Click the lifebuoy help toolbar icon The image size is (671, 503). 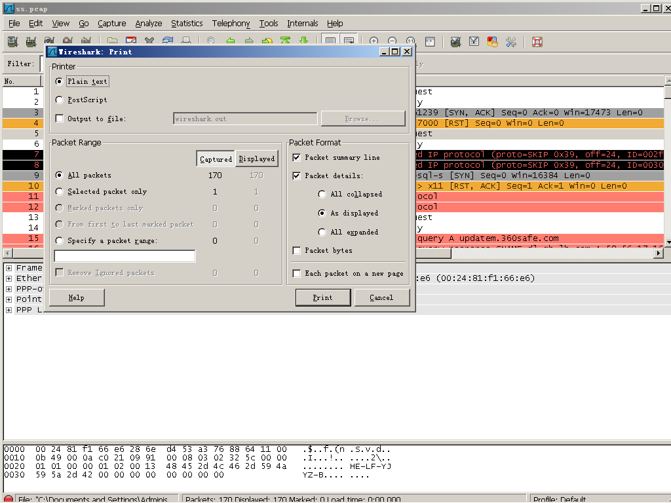pos(537,41)
